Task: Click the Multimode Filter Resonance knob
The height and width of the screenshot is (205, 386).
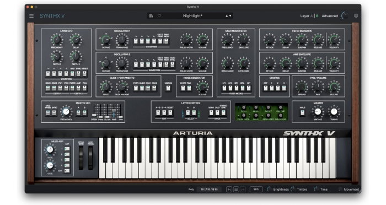Action: (x=227, y=63)
